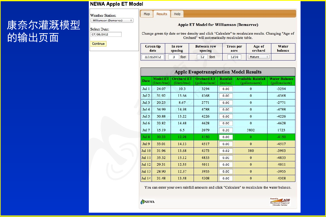
Task: Switch to the Results tab
Action: tap(162, 14)
